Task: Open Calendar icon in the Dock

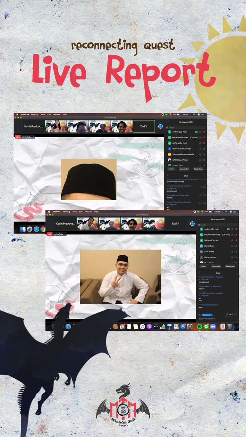Action: [x=123, y=326]
